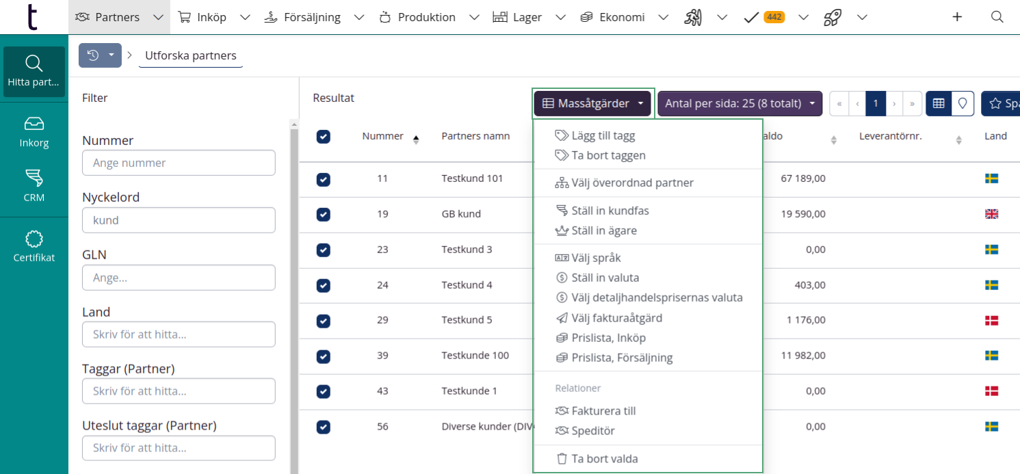Viewport: 1020px width, 474px height.
Task: Click the Massåtgärder button
Action: pyautogui.click(x=592, y=103)
